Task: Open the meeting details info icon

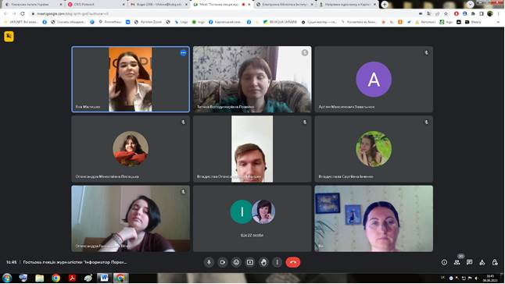Action: [x=444, y=262]
